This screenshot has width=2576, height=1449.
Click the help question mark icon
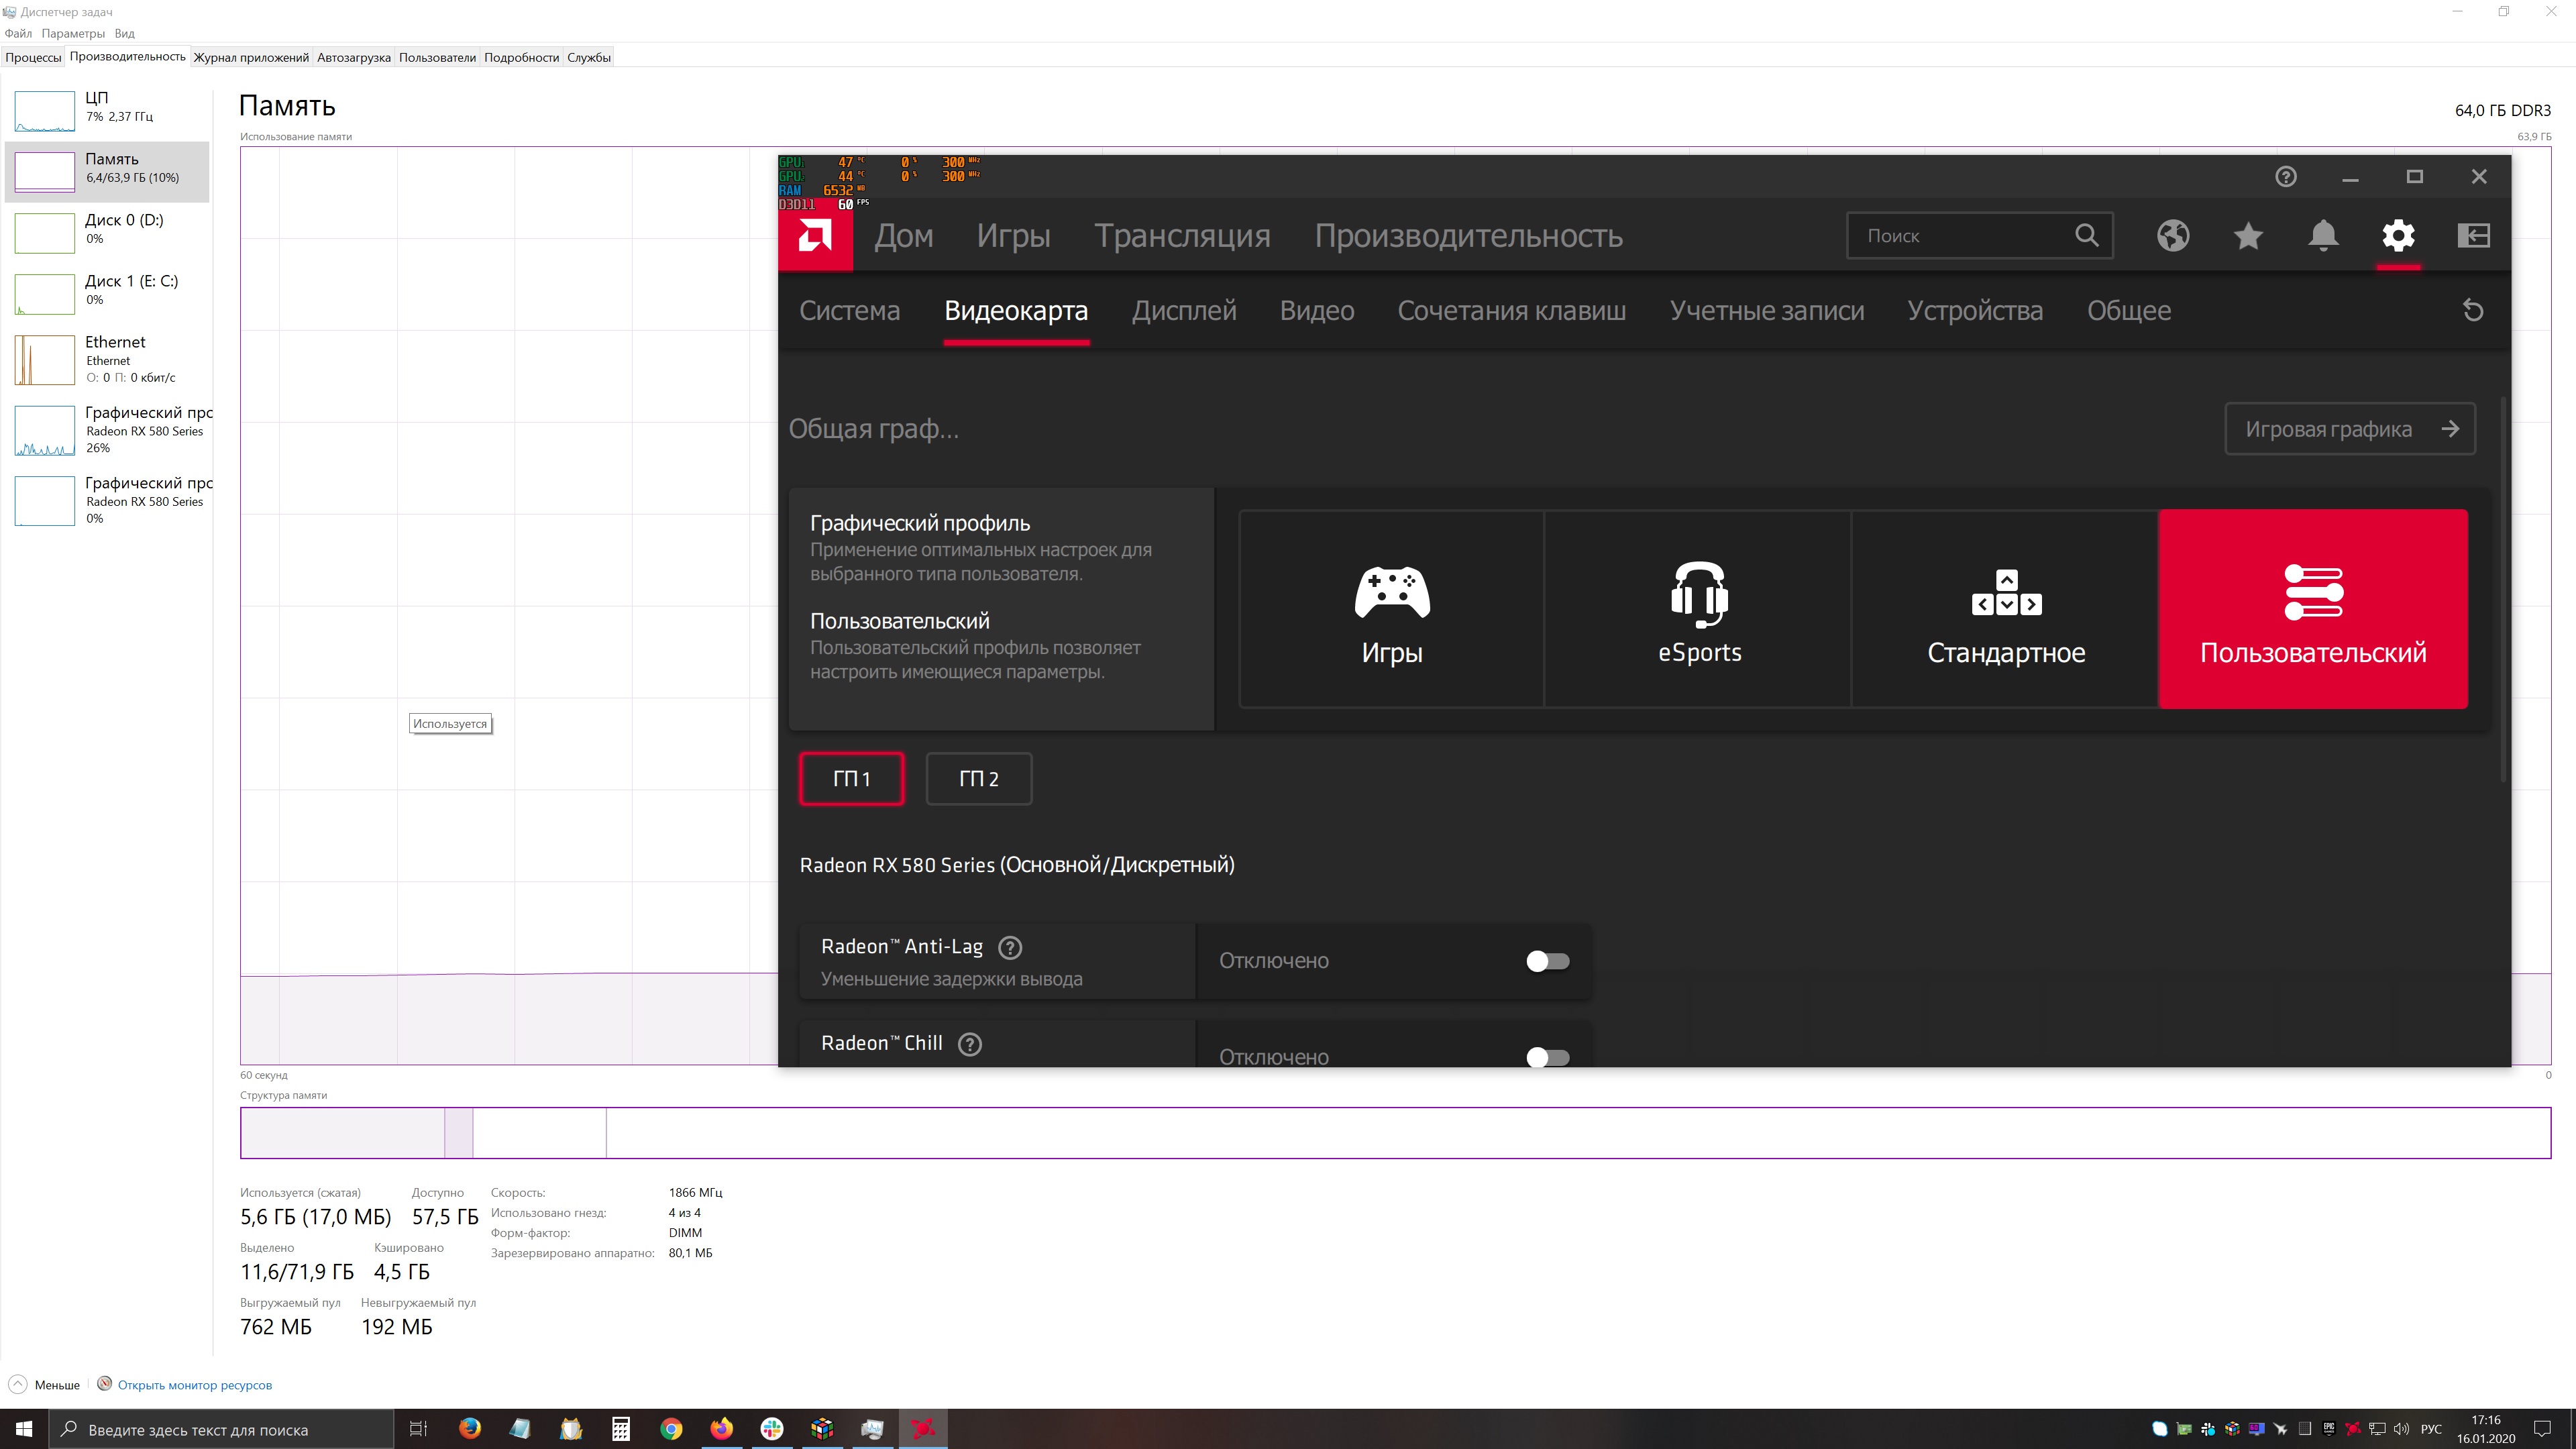pos(2286,177)
